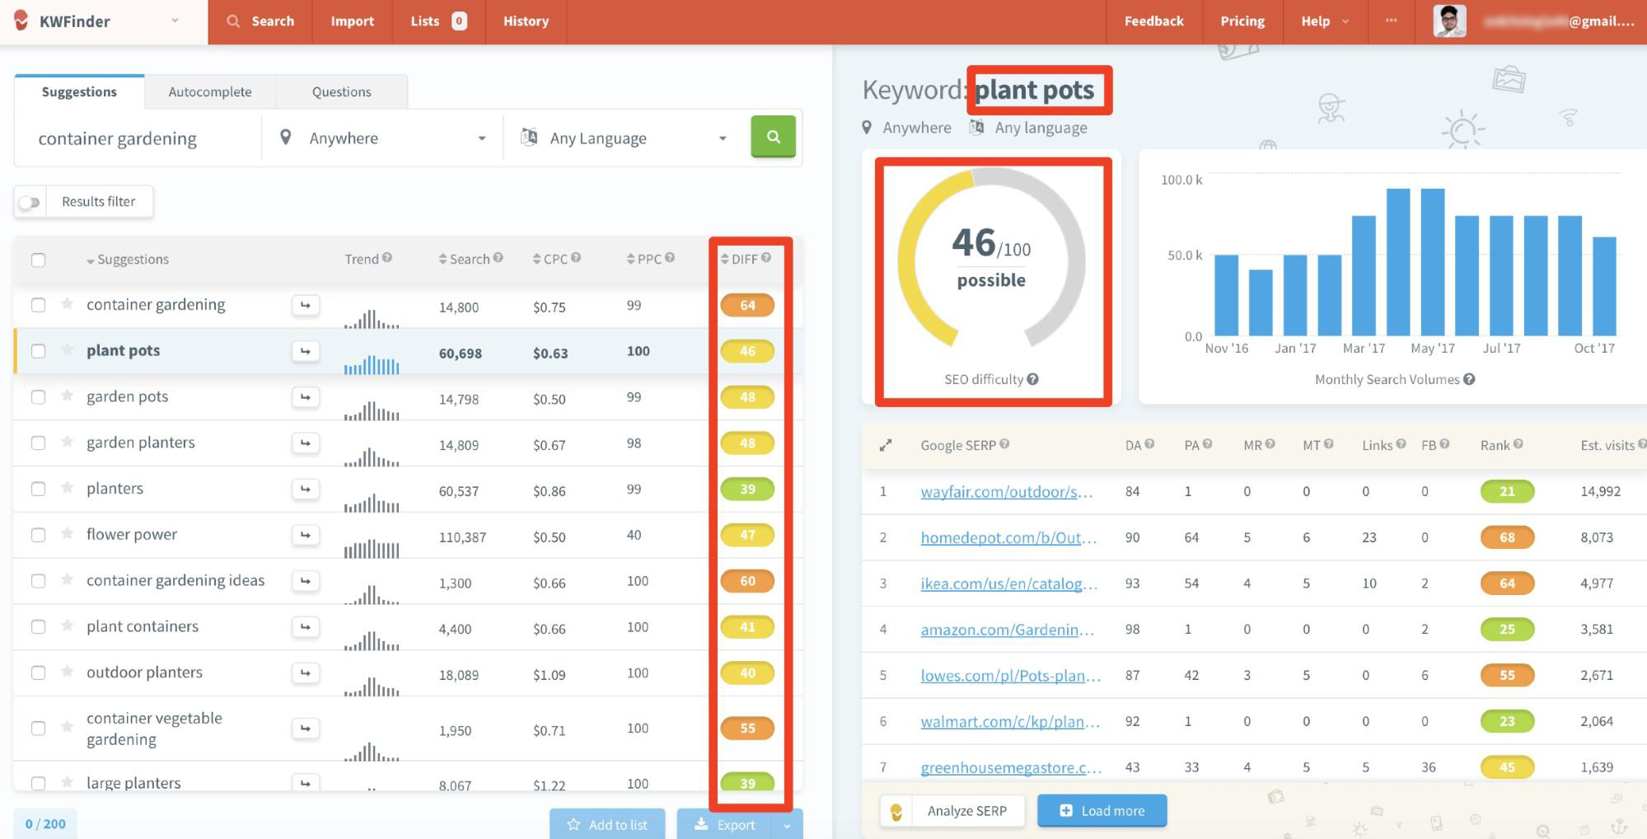The width and height of the screenshot is (1647, 839).
Task: Click the yellow 46 DIFF score badge
Action: pos(746,350)
